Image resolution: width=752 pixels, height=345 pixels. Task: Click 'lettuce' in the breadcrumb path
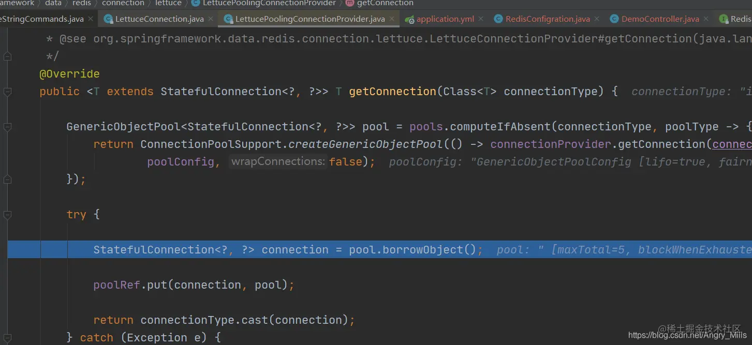coord(168,3)
